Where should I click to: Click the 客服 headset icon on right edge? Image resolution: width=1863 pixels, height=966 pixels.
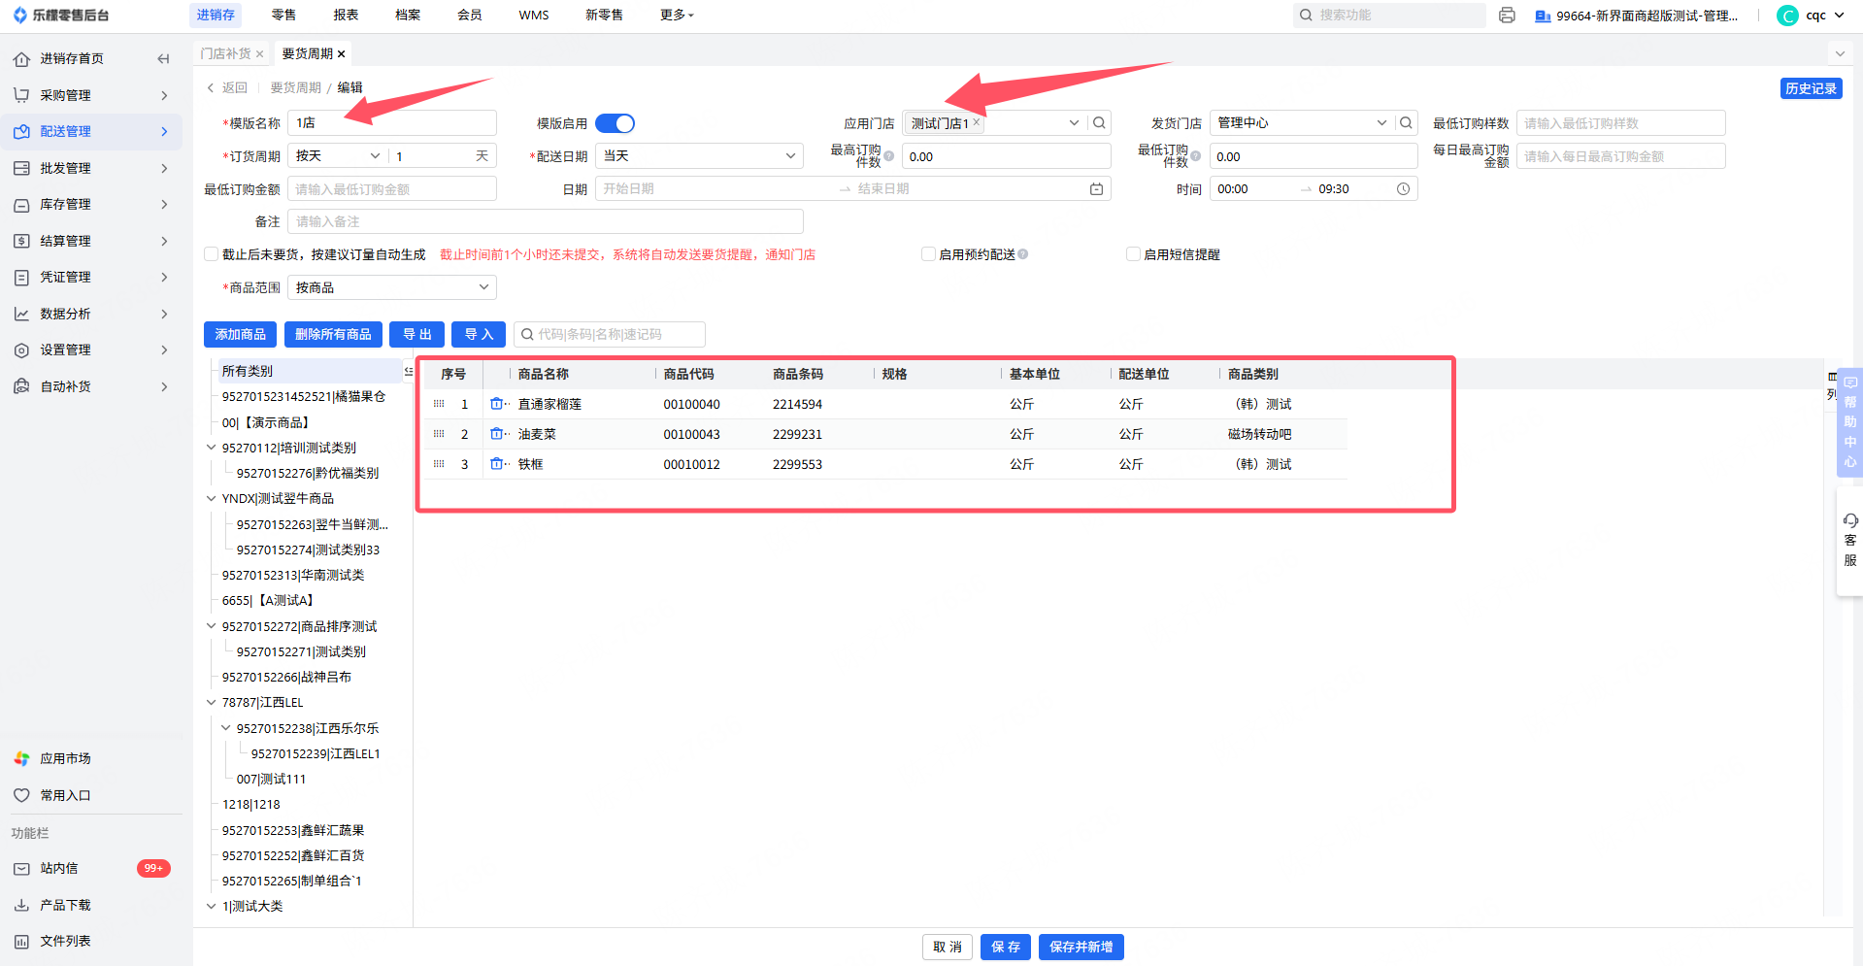(1850, 521)
